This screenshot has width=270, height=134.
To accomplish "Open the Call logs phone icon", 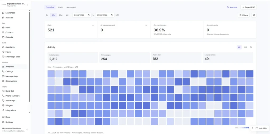I will click(x=3, y=72).
